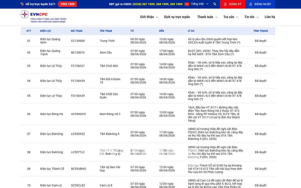This screenshot has height=188, width=301.
Task: Go to the Liên hệ page
Action: point(270,17)
